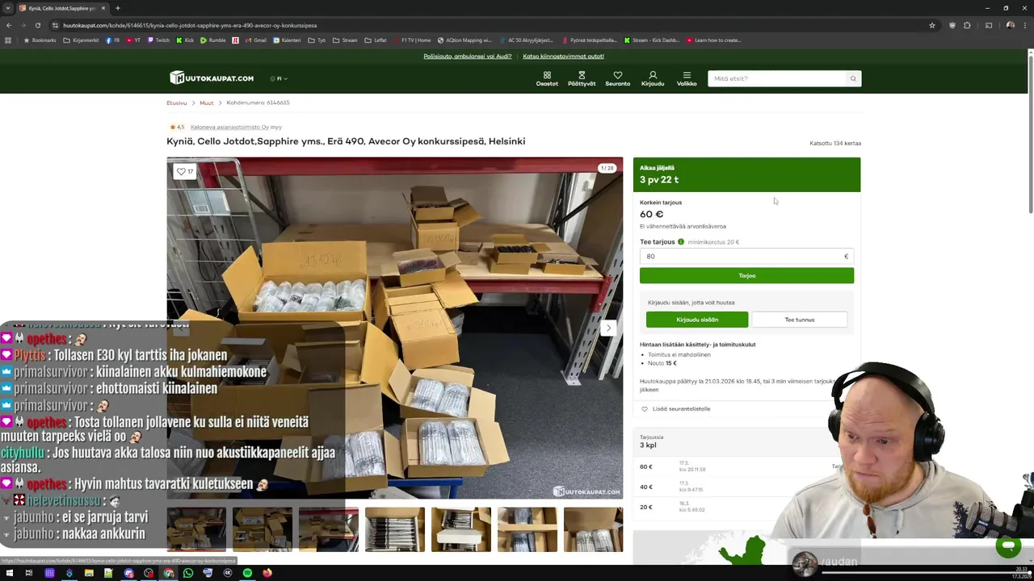Viewport: 1034px width, 581px height.
Task: Click browser Reload button
Action: click(x=36, y=25)
